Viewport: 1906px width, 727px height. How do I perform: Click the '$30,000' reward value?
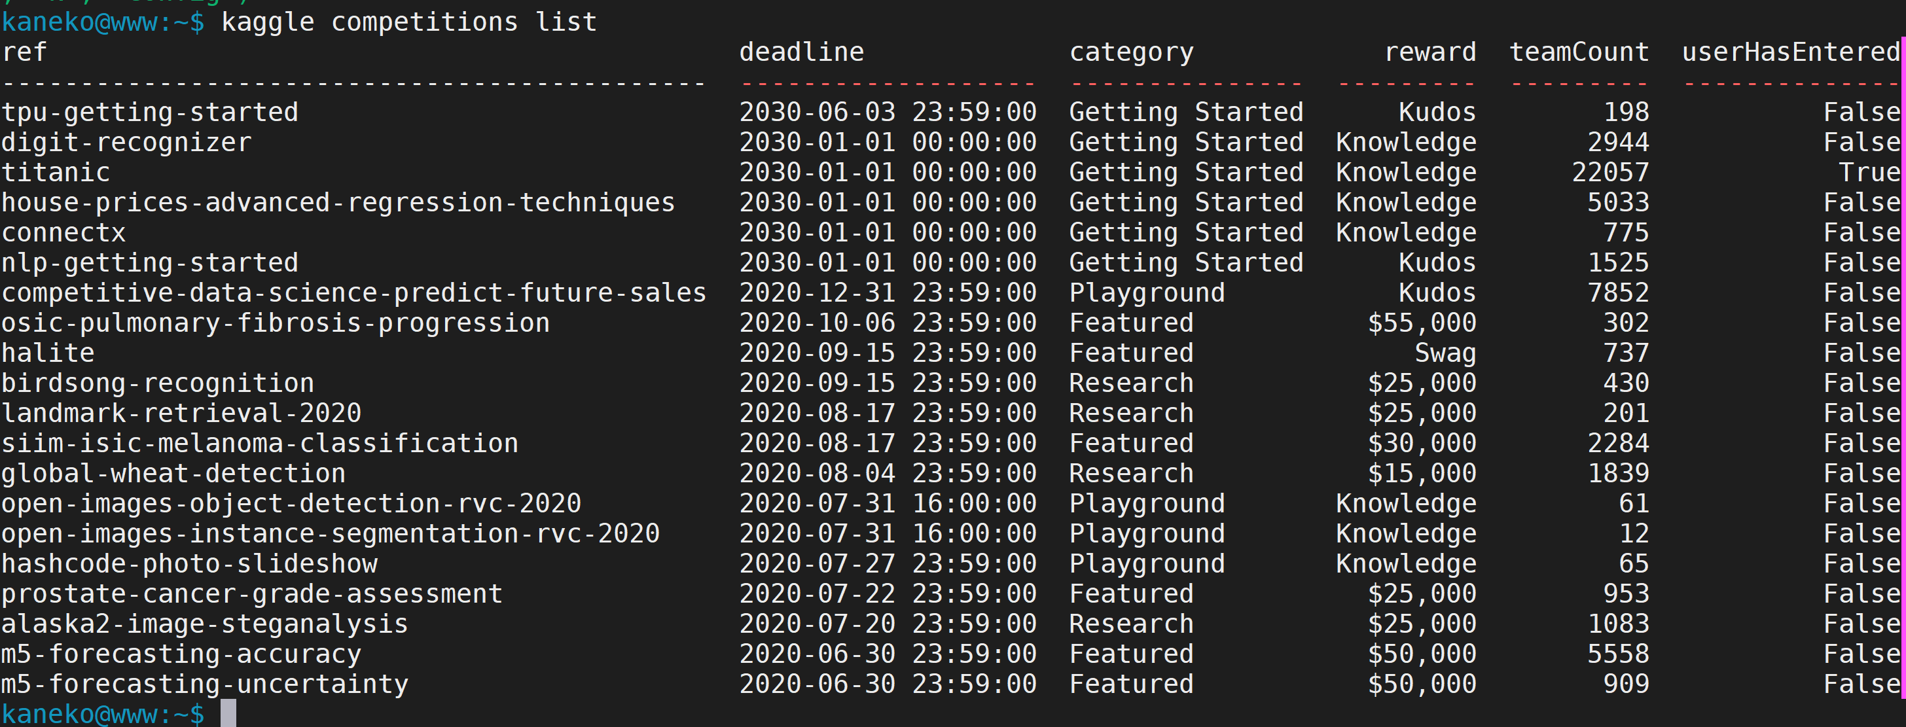pos(1422,444)
